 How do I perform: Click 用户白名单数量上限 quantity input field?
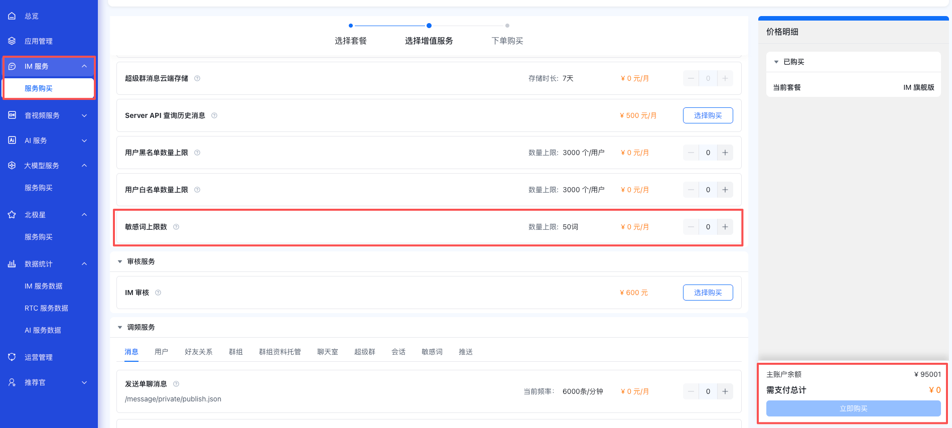[x=708, y=190]
